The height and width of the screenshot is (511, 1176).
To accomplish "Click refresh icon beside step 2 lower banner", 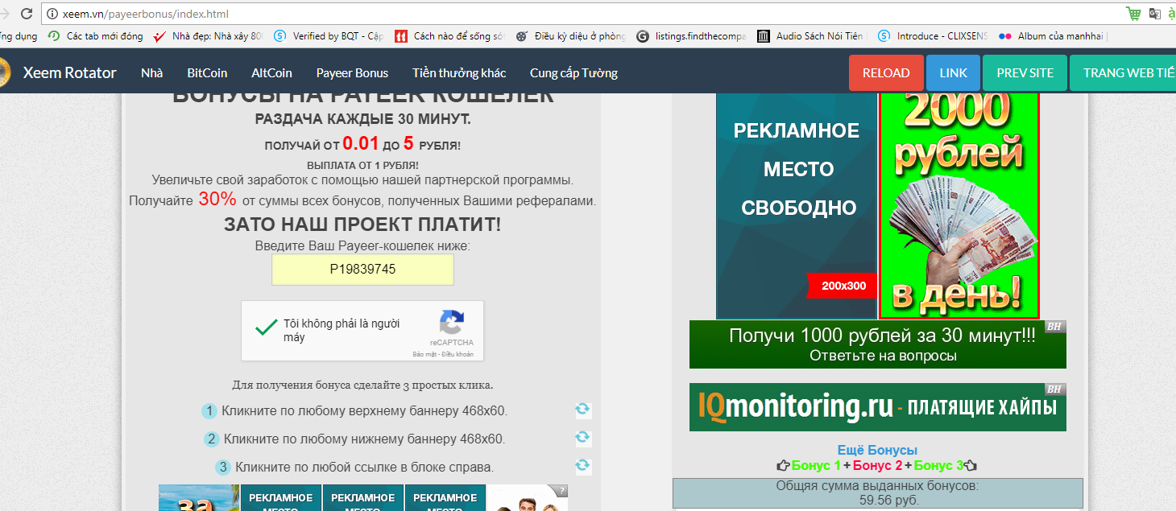I will pos(582,437).
